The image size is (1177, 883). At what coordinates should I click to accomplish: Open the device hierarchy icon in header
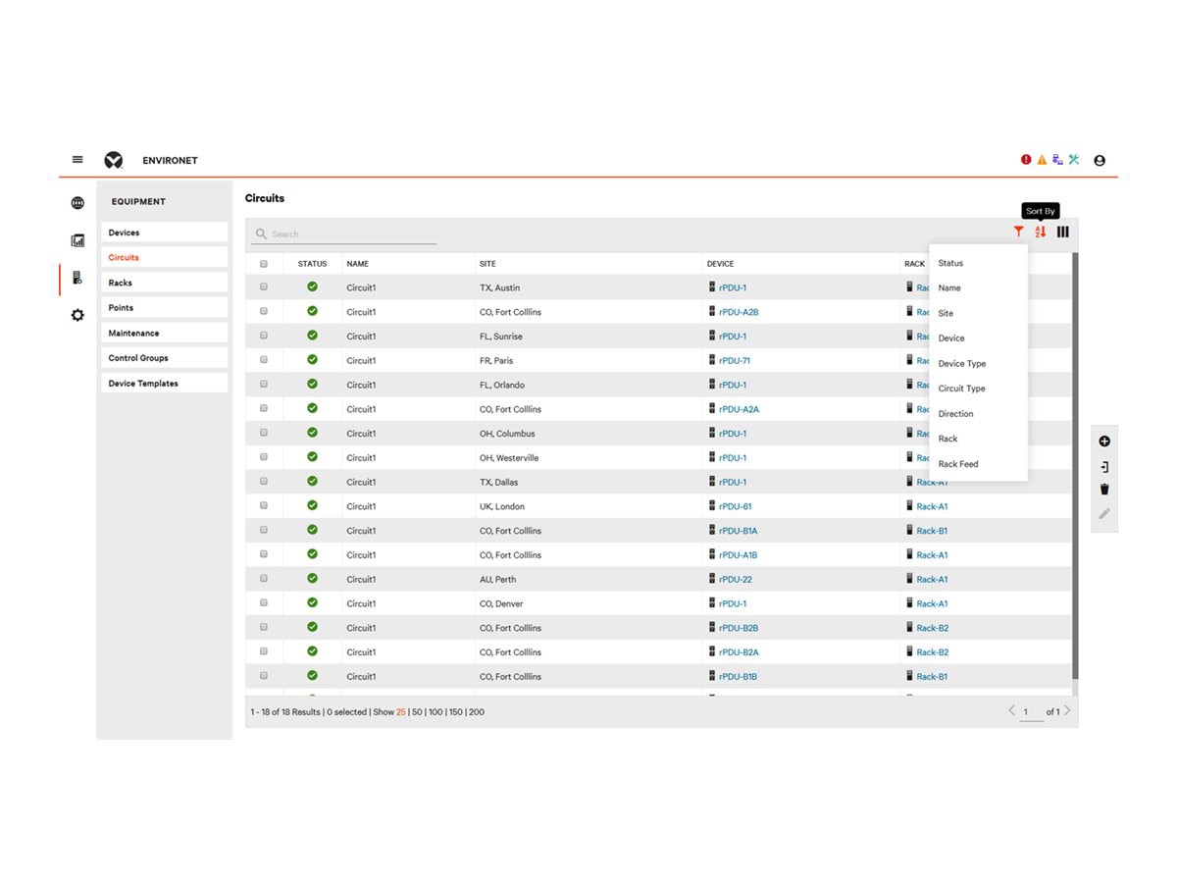[x=1056, y=159]
